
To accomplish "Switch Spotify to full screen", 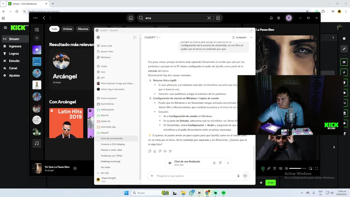I will pyautogui.click(x=316, y=169).
